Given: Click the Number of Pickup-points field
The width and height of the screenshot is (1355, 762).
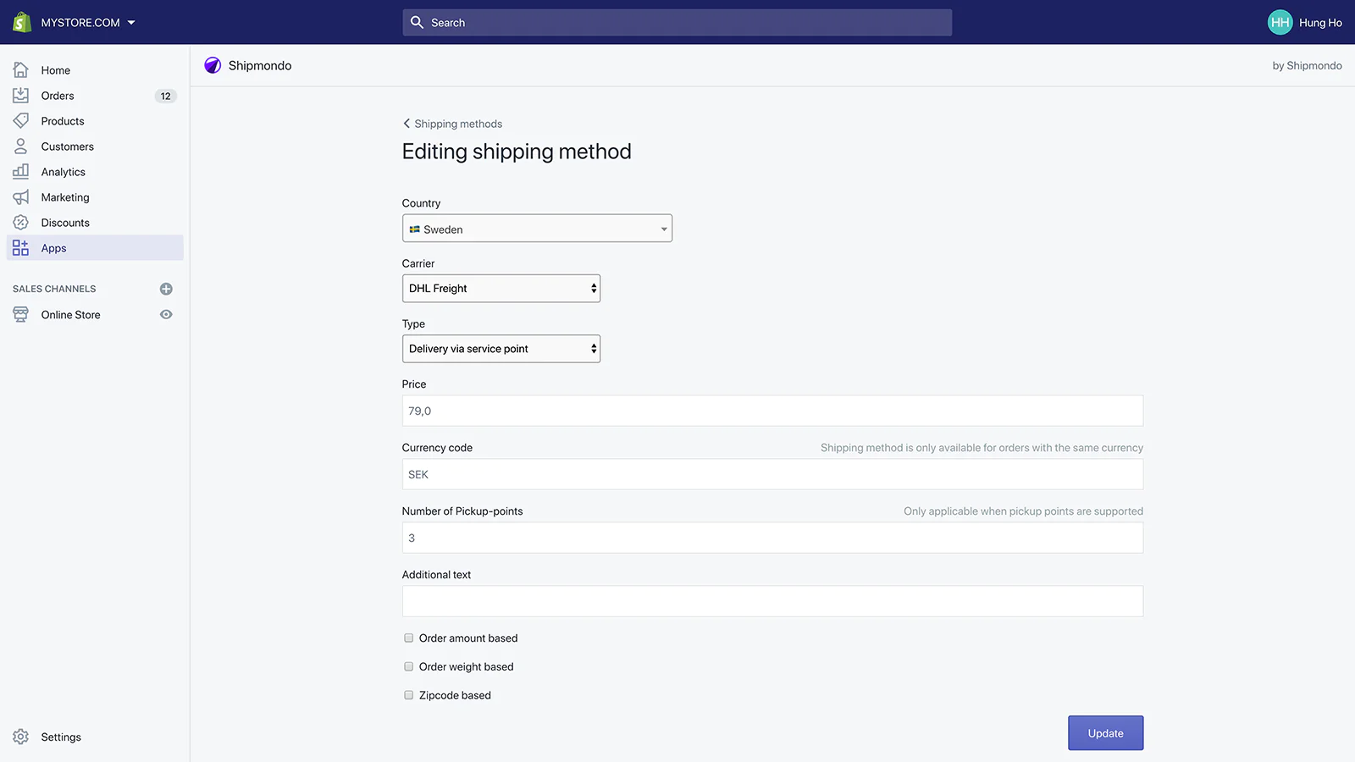Looking at the screenshot, I should pos(772,538).
